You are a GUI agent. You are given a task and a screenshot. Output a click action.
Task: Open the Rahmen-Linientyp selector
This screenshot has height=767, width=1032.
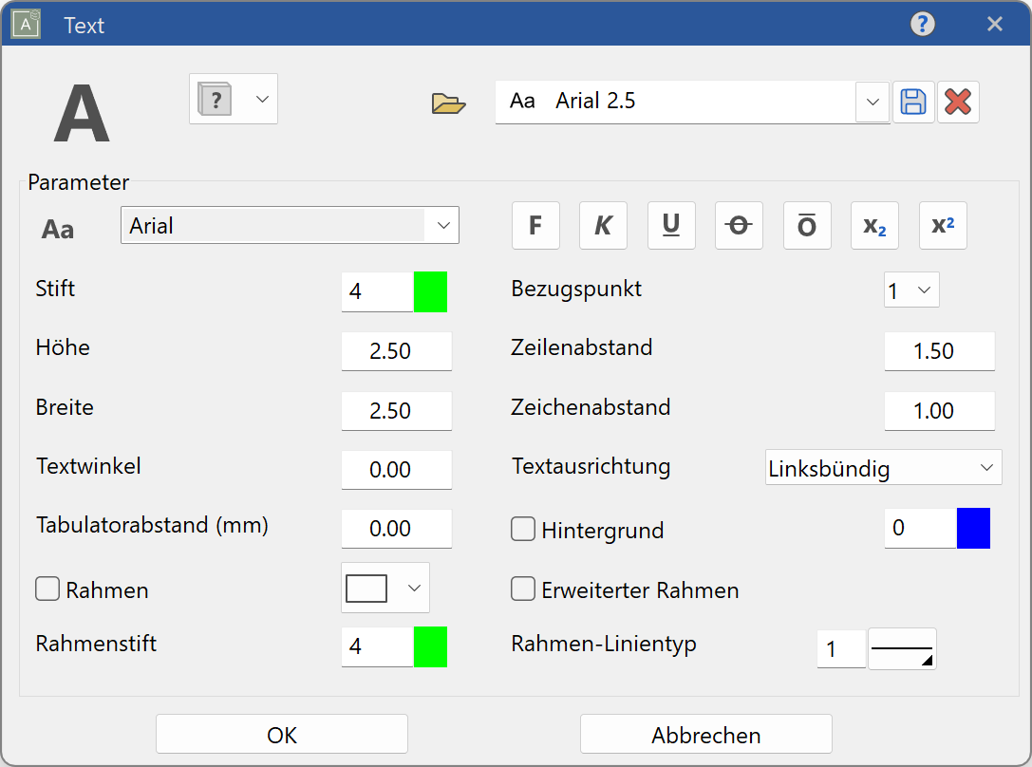click(x=901, y=648)
